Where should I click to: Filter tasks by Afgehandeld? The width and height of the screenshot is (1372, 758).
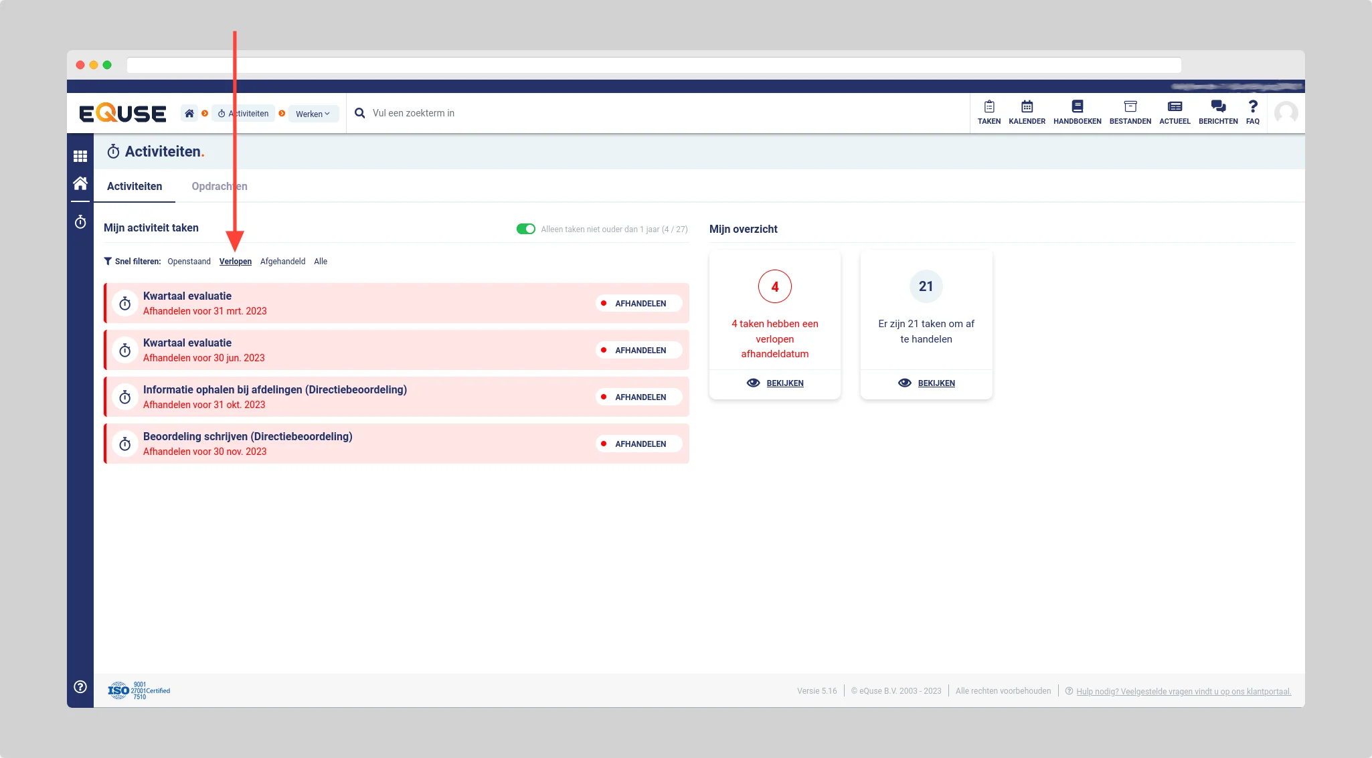pos(282,262)
